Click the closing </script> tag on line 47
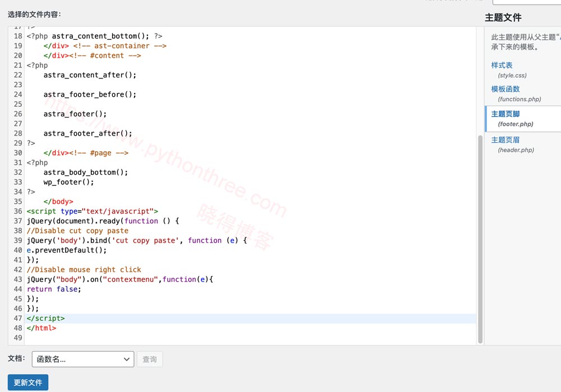This screenshot has height=392, width=561. (x=46, y=318)
